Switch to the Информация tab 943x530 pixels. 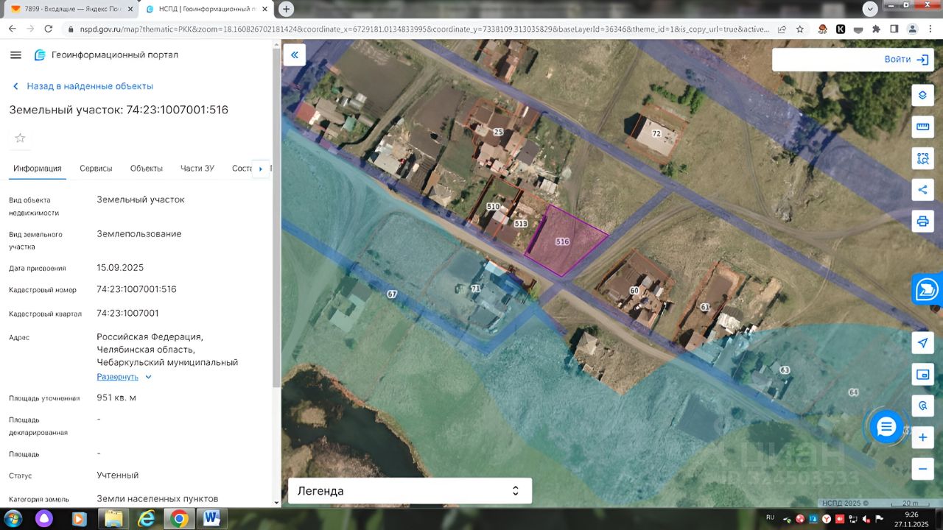click(x=38, y=169)
